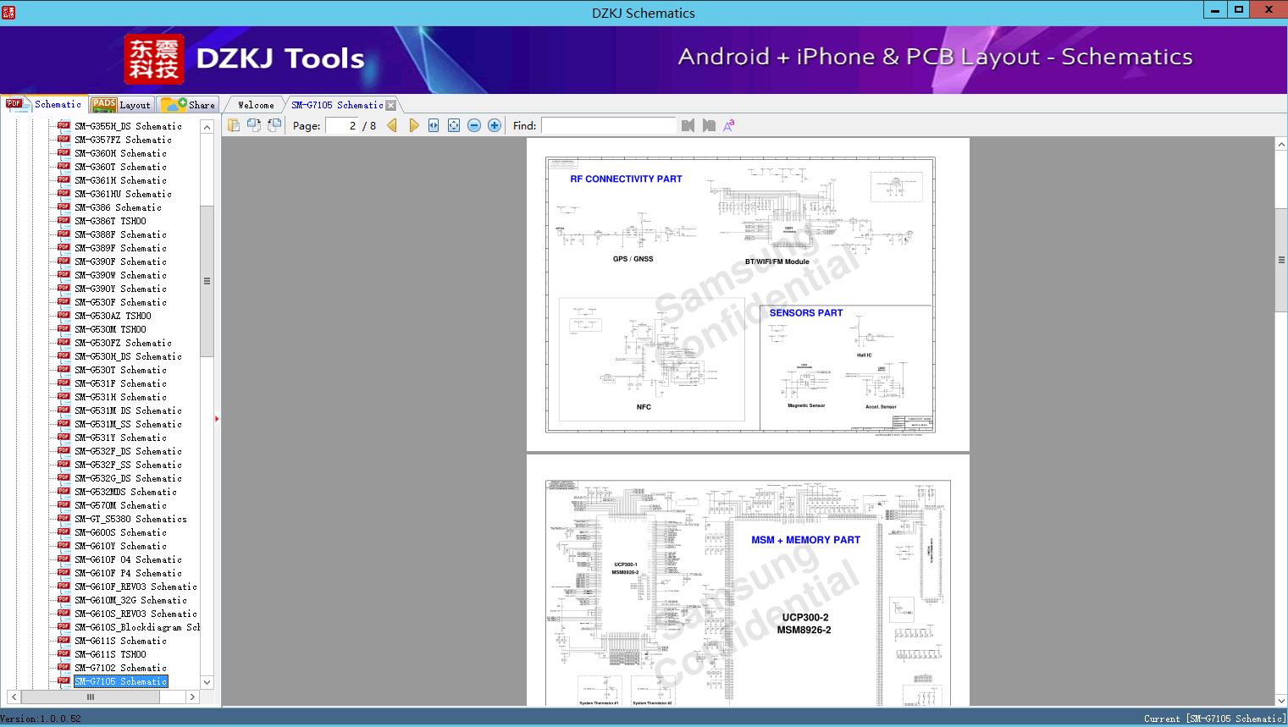Click the PDF icon beside SM-G530F Schematic
Viewport: 1288px width, 727px height.
tap(64, 302)
